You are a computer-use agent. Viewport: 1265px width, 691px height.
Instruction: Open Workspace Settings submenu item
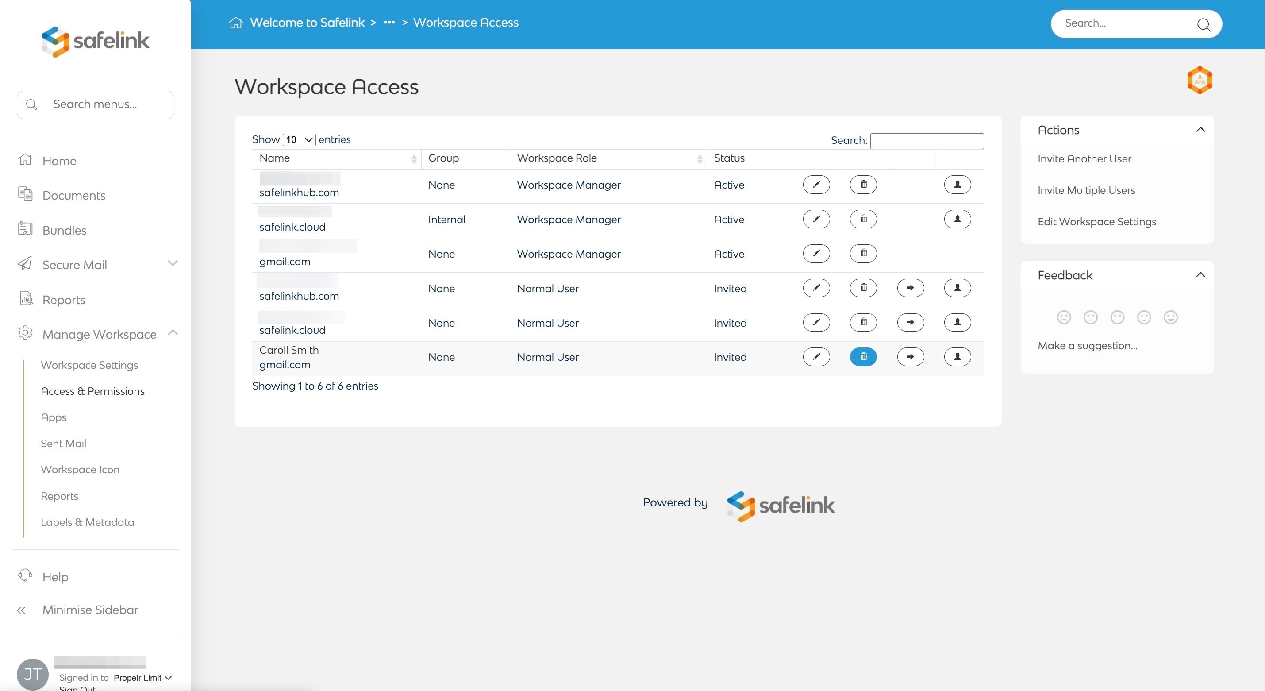(x=89, y=365)
